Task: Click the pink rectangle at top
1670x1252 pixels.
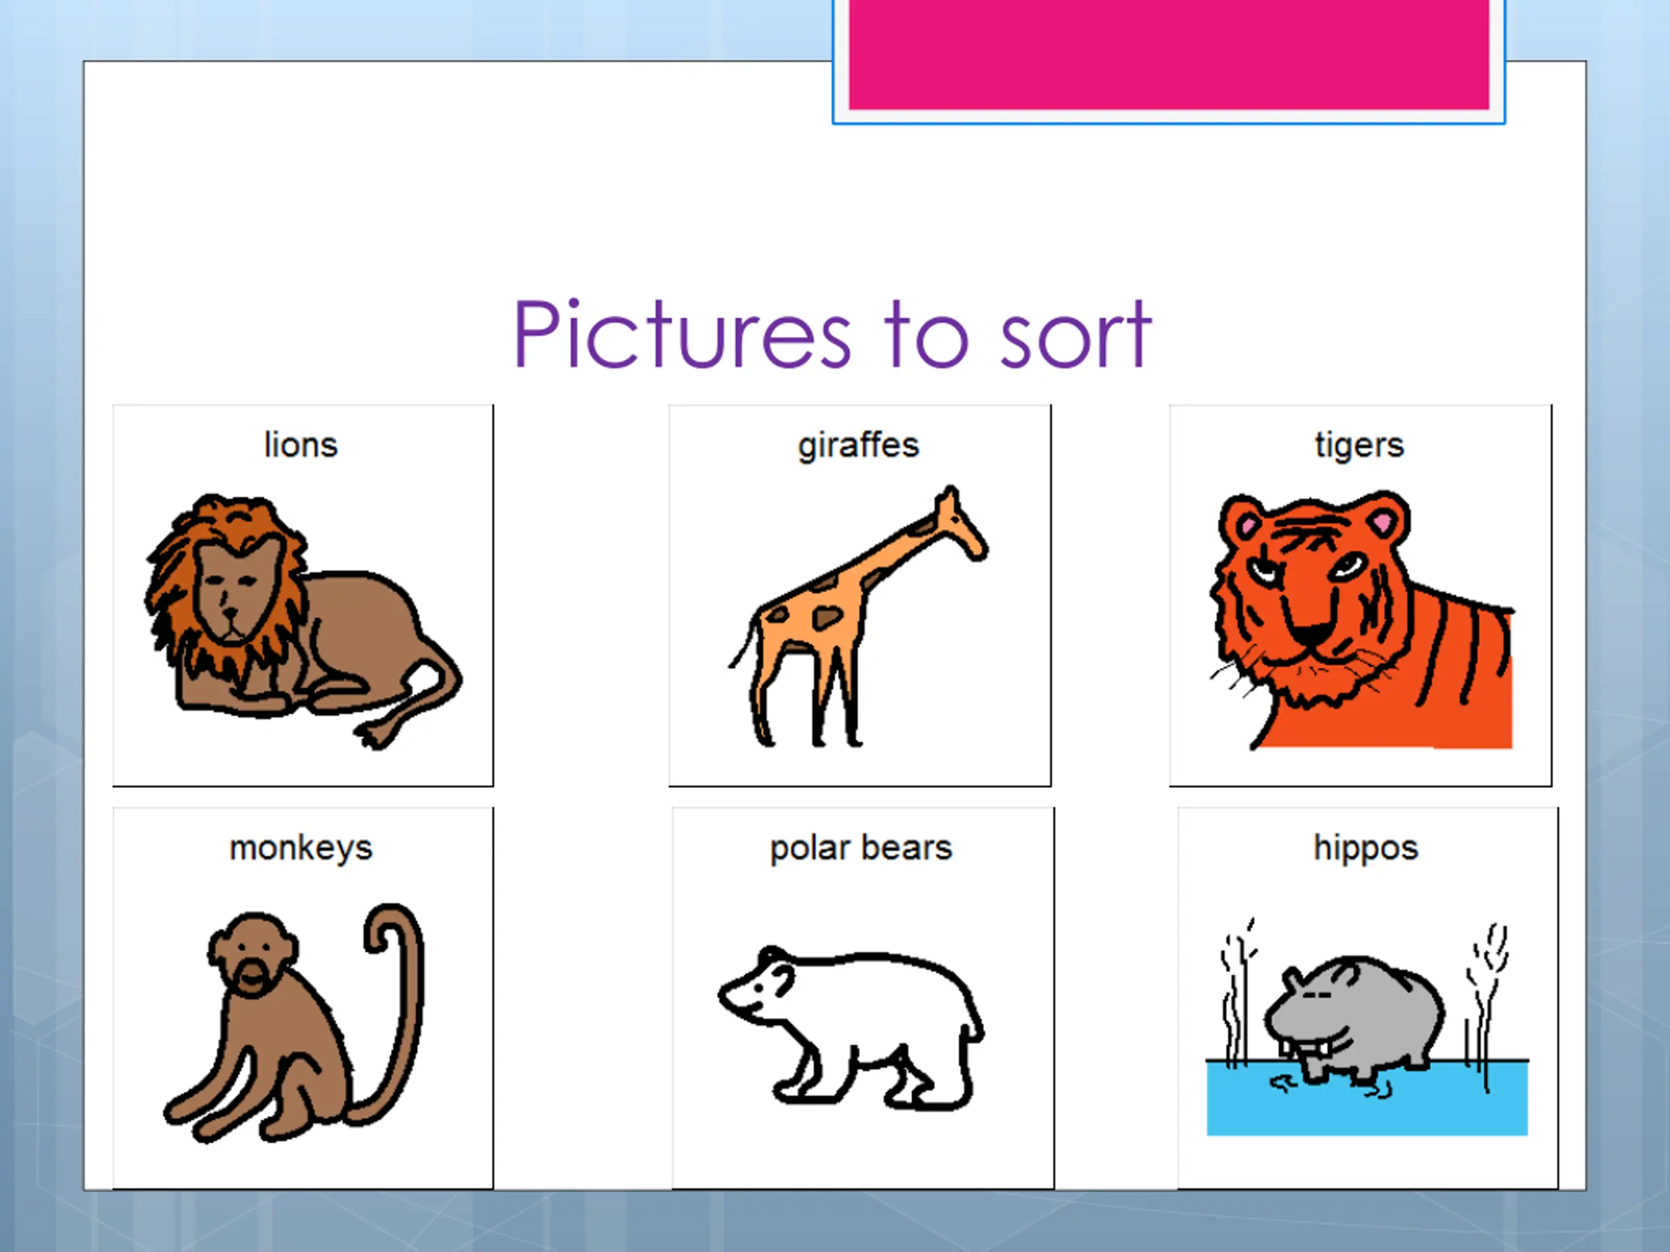Action: [x=1169, y=54]
